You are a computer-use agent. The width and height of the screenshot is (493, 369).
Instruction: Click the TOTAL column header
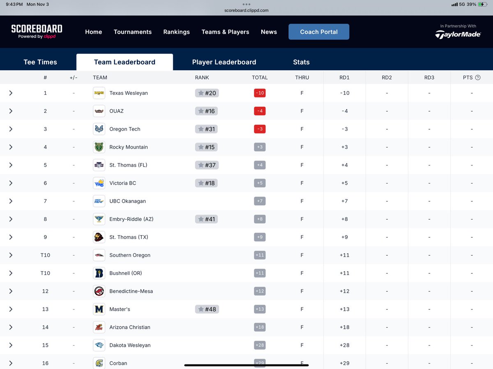[x=260, y=78]
